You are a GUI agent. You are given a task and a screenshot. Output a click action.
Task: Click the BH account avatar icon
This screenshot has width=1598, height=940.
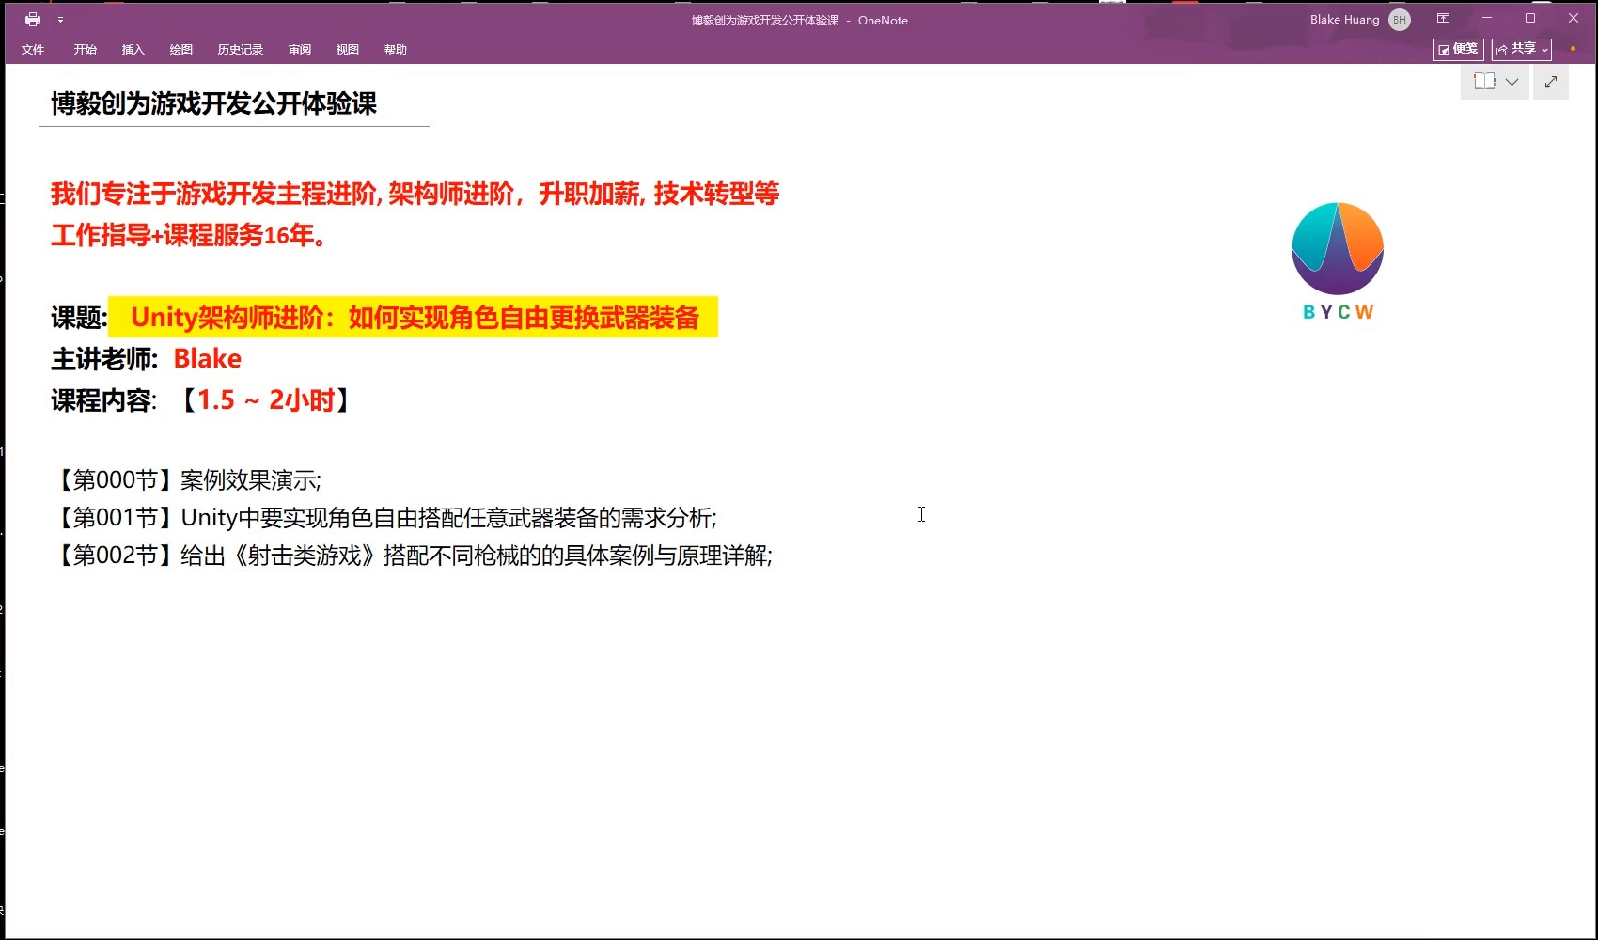(x=1398, y=19)
